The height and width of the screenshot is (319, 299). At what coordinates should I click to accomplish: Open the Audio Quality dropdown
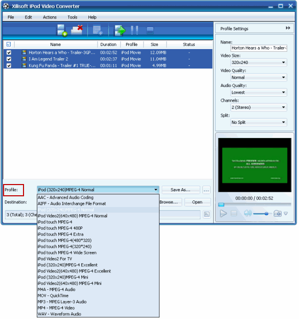point(259,93)
